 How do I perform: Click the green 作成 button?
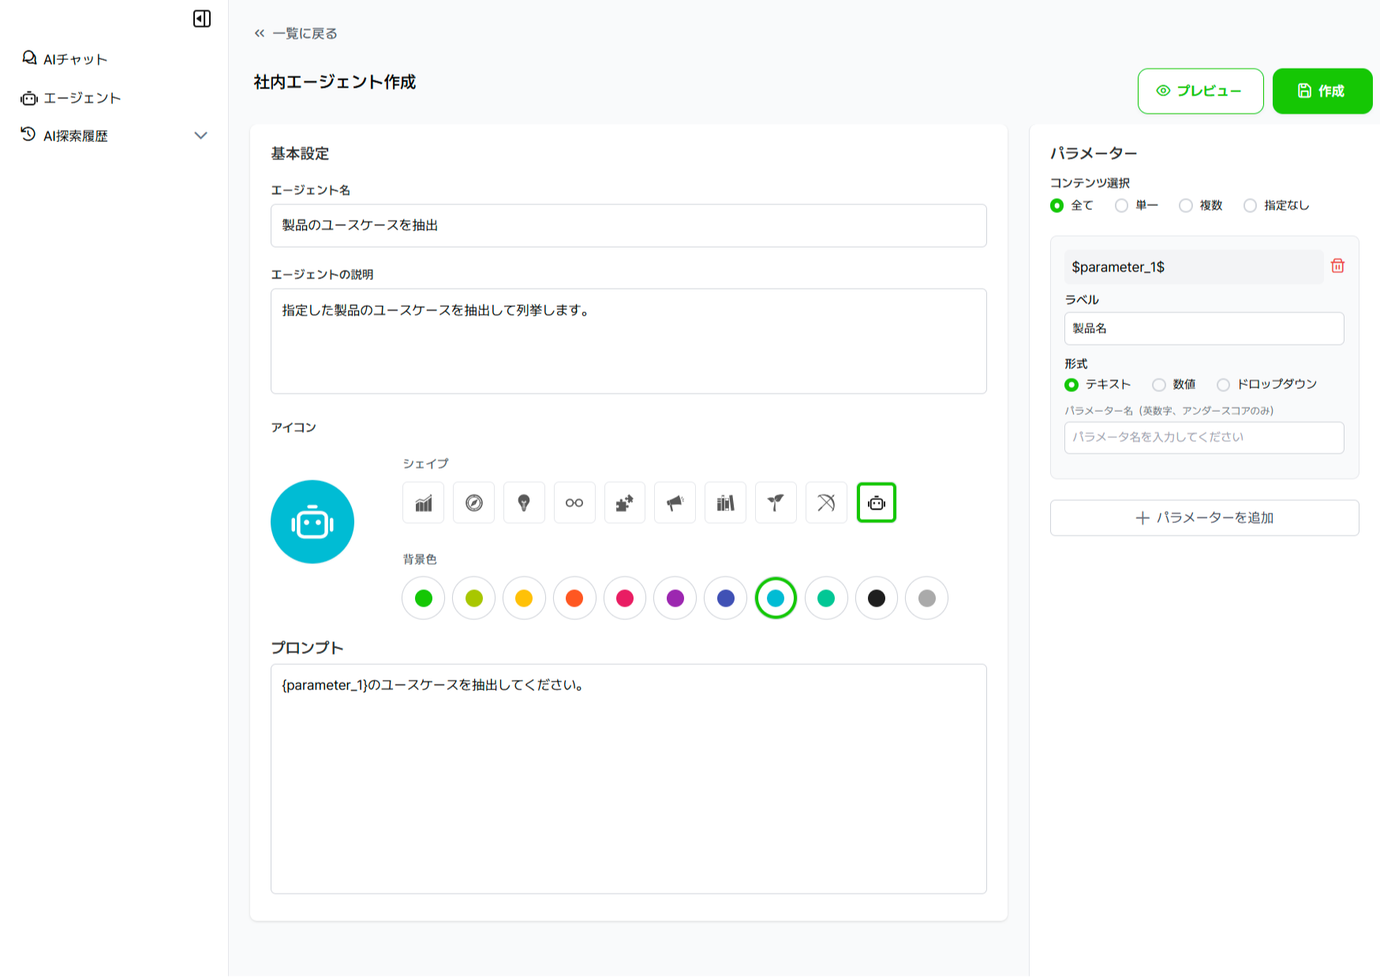coord(1322,91)
